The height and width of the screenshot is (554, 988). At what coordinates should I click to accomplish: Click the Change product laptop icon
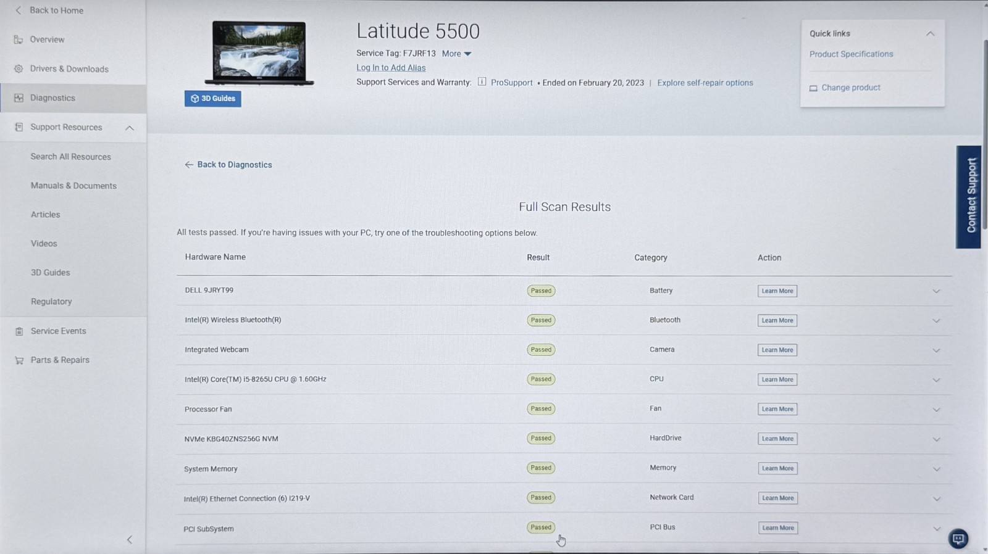813,88
